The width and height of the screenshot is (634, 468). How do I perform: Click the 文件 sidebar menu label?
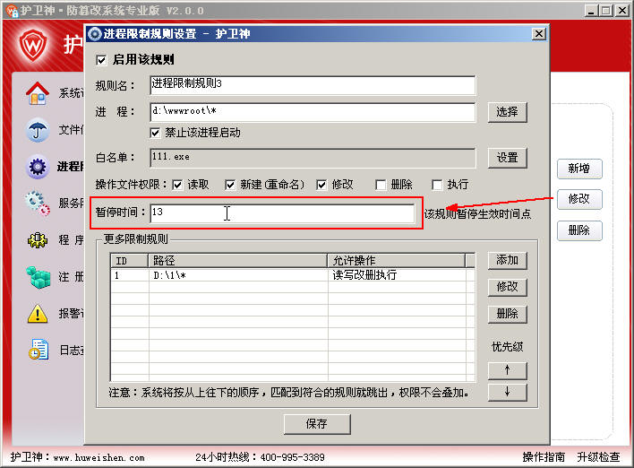71,130
